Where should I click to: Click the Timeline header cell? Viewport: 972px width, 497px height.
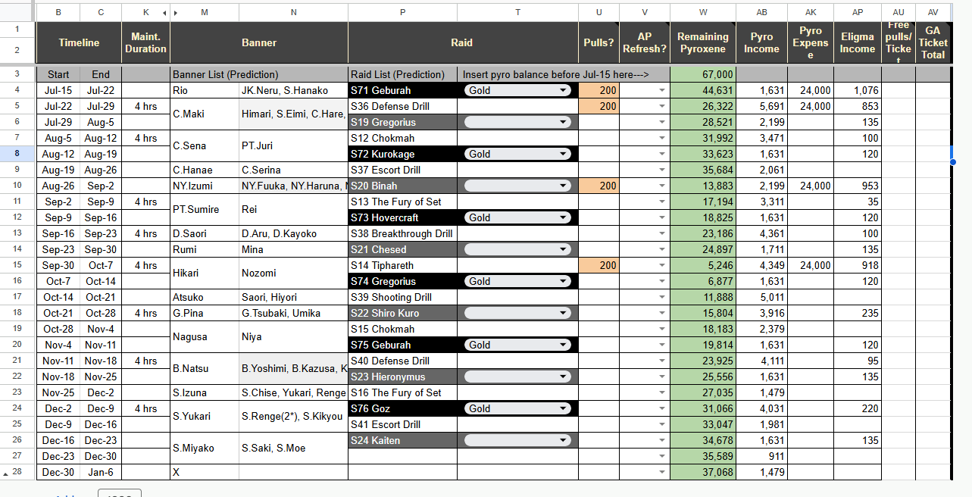tap(79, 42)
